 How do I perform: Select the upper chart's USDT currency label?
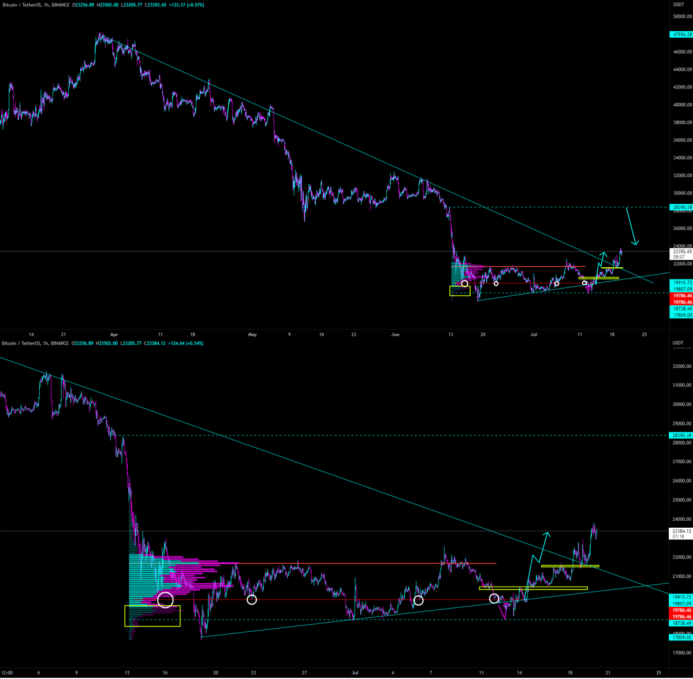coord(677,5)
